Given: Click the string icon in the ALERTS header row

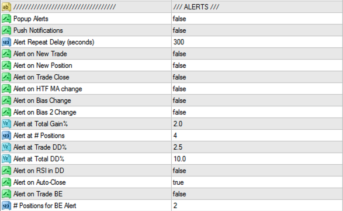Looking at the screenshot, I should coord(6,7).
